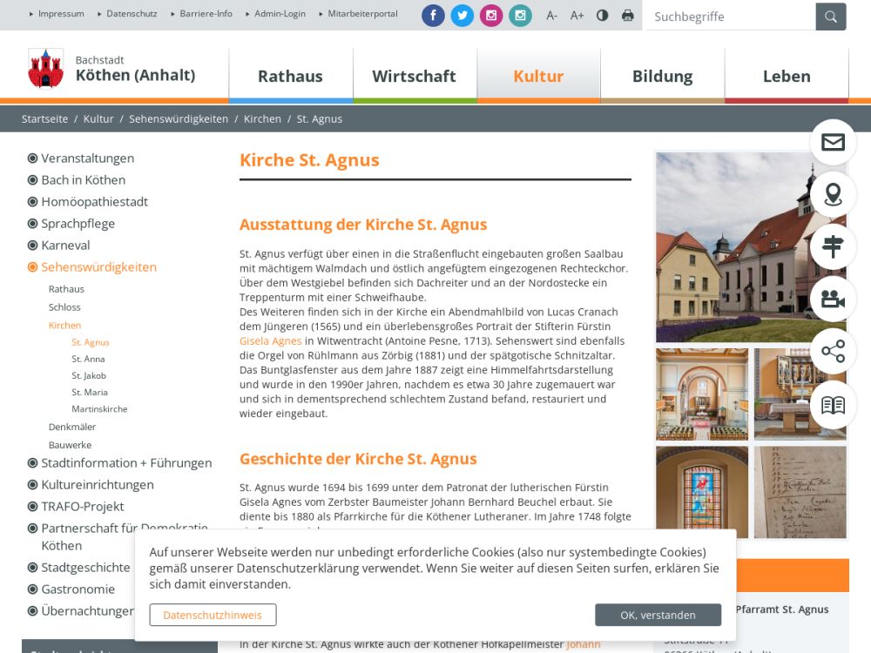Image resolution: width=871 pixels, height=653 pixels.
Task: Click the magnifier search button
Action: pyautogui.click(x=831, y=17)
